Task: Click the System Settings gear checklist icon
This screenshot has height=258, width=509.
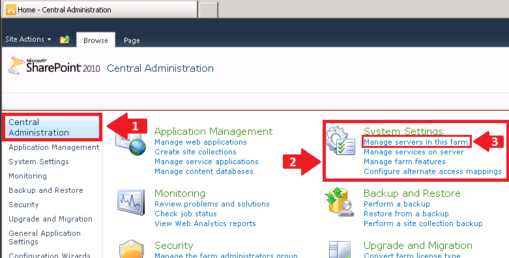Action: pos(341,140)
